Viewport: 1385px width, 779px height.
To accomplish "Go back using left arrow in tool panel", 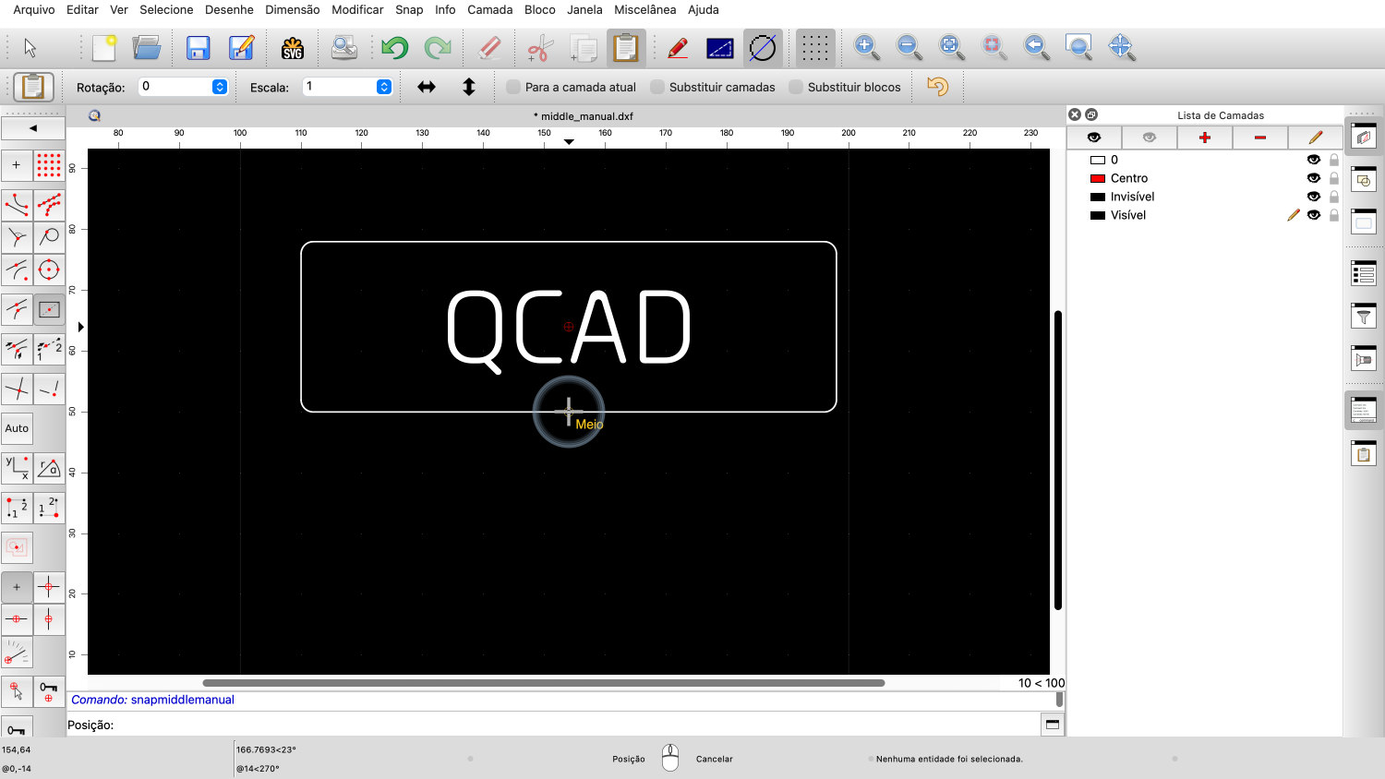I will pyautogui.click(x=33, y=128).
